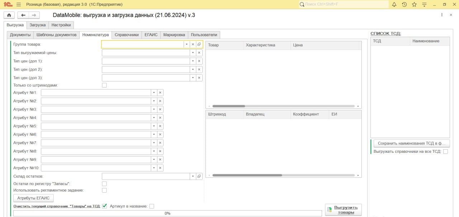Expand the Тип цен (доп 2) dropdown

(x=193, y=70)
